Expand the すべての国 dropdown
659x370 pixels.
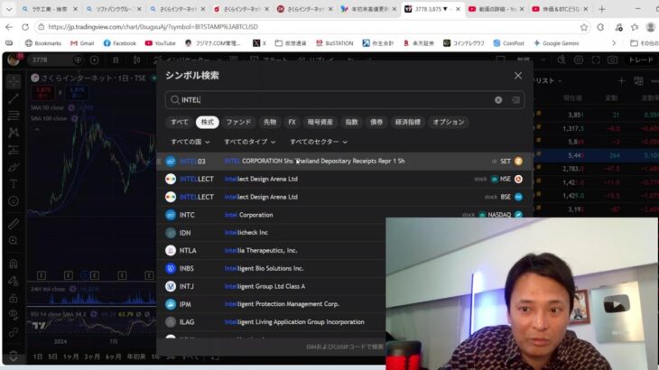click(190, 142)
